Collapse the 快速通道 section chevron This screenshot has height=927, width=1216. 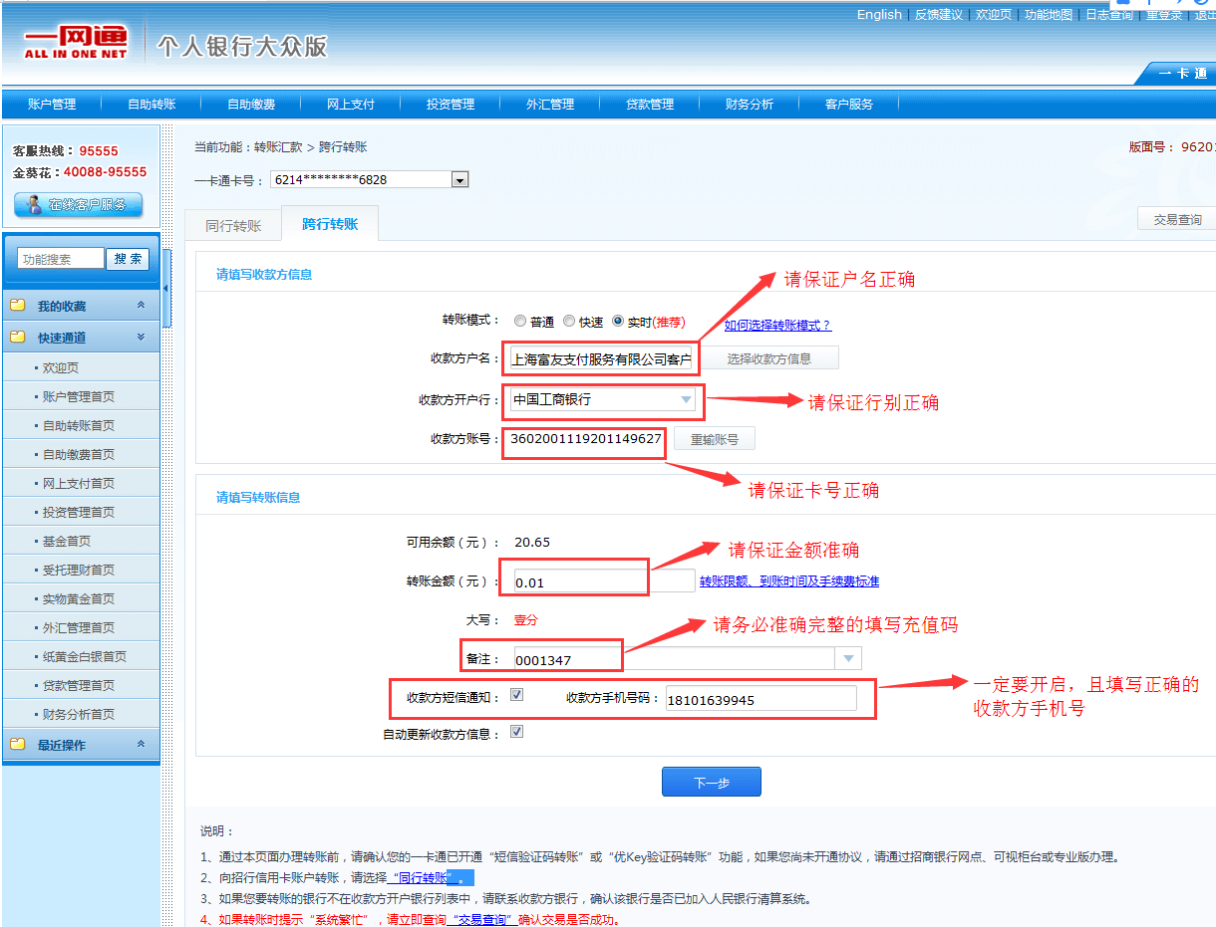point(141,338)
